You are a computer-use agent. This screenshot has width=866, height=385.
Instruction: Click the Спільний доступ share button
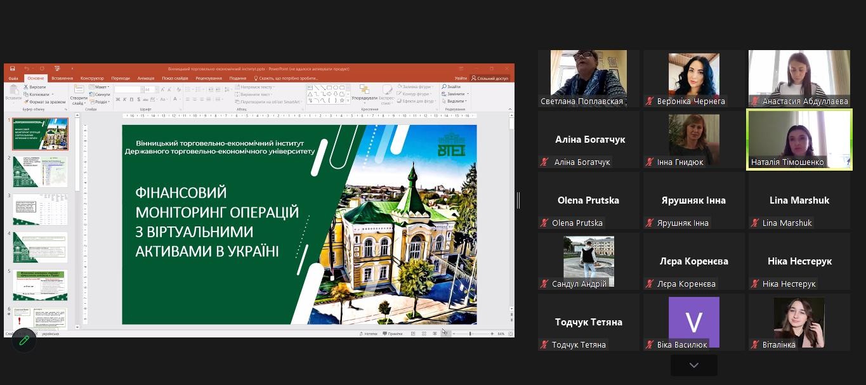click(490, 78)
